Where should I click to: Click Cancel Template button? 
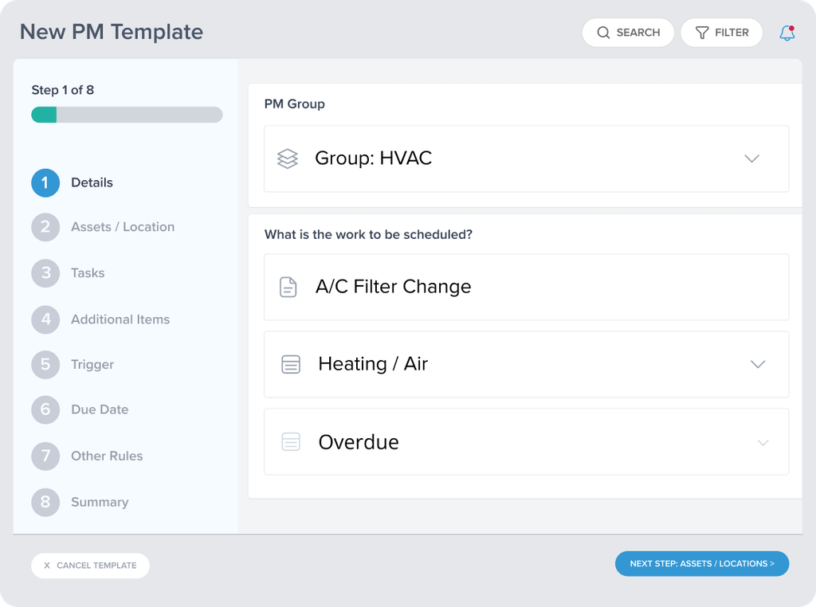click(x=91, y=566)
